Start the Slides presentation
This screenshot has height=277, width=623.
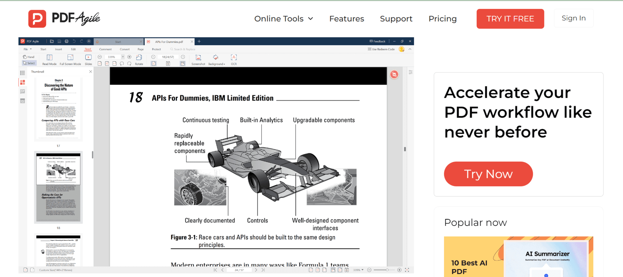point(88,60)
